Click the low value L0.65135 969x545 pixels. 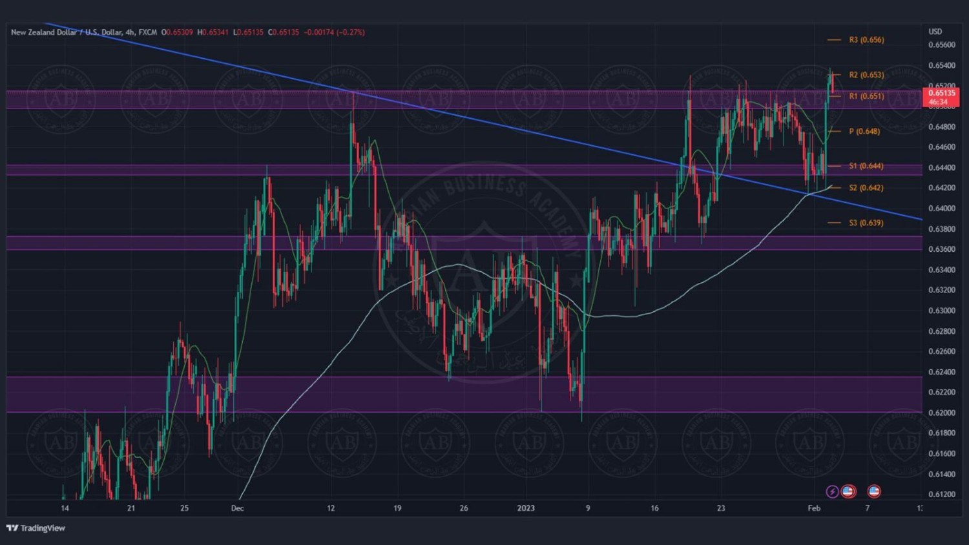pyautogui.click(x=248, y=32)
